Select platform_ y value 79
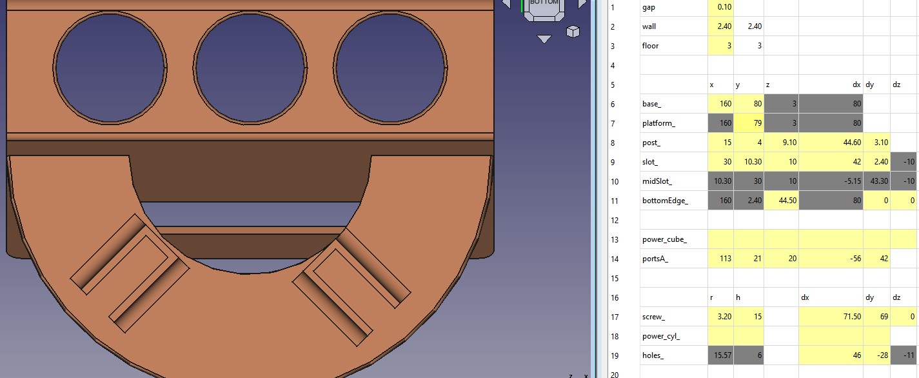Screen dimensions: 919x378 pyautogui.click(x=748, y=123)
